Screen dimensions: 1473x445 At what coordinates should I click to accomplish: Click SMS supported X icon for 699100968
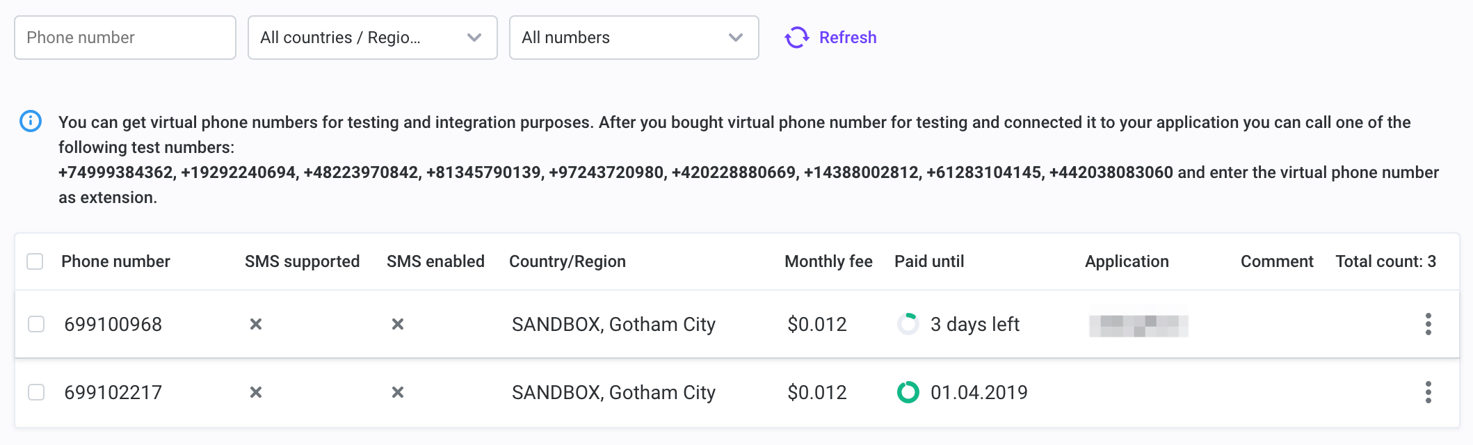click(x=256, y=324)
